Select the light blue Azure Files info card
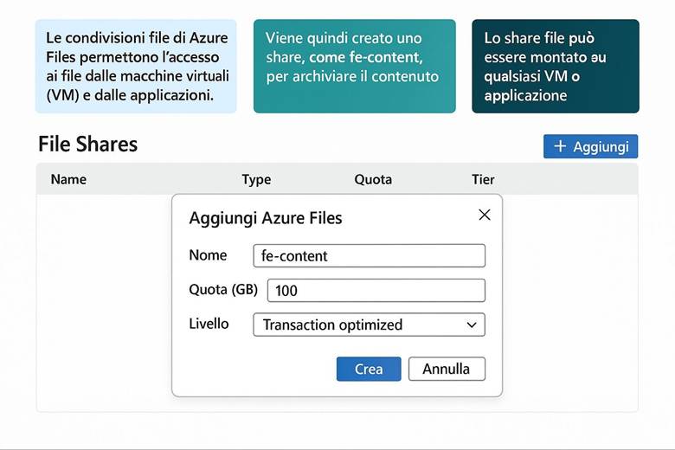675x450 pixels. tap(136, 67)
